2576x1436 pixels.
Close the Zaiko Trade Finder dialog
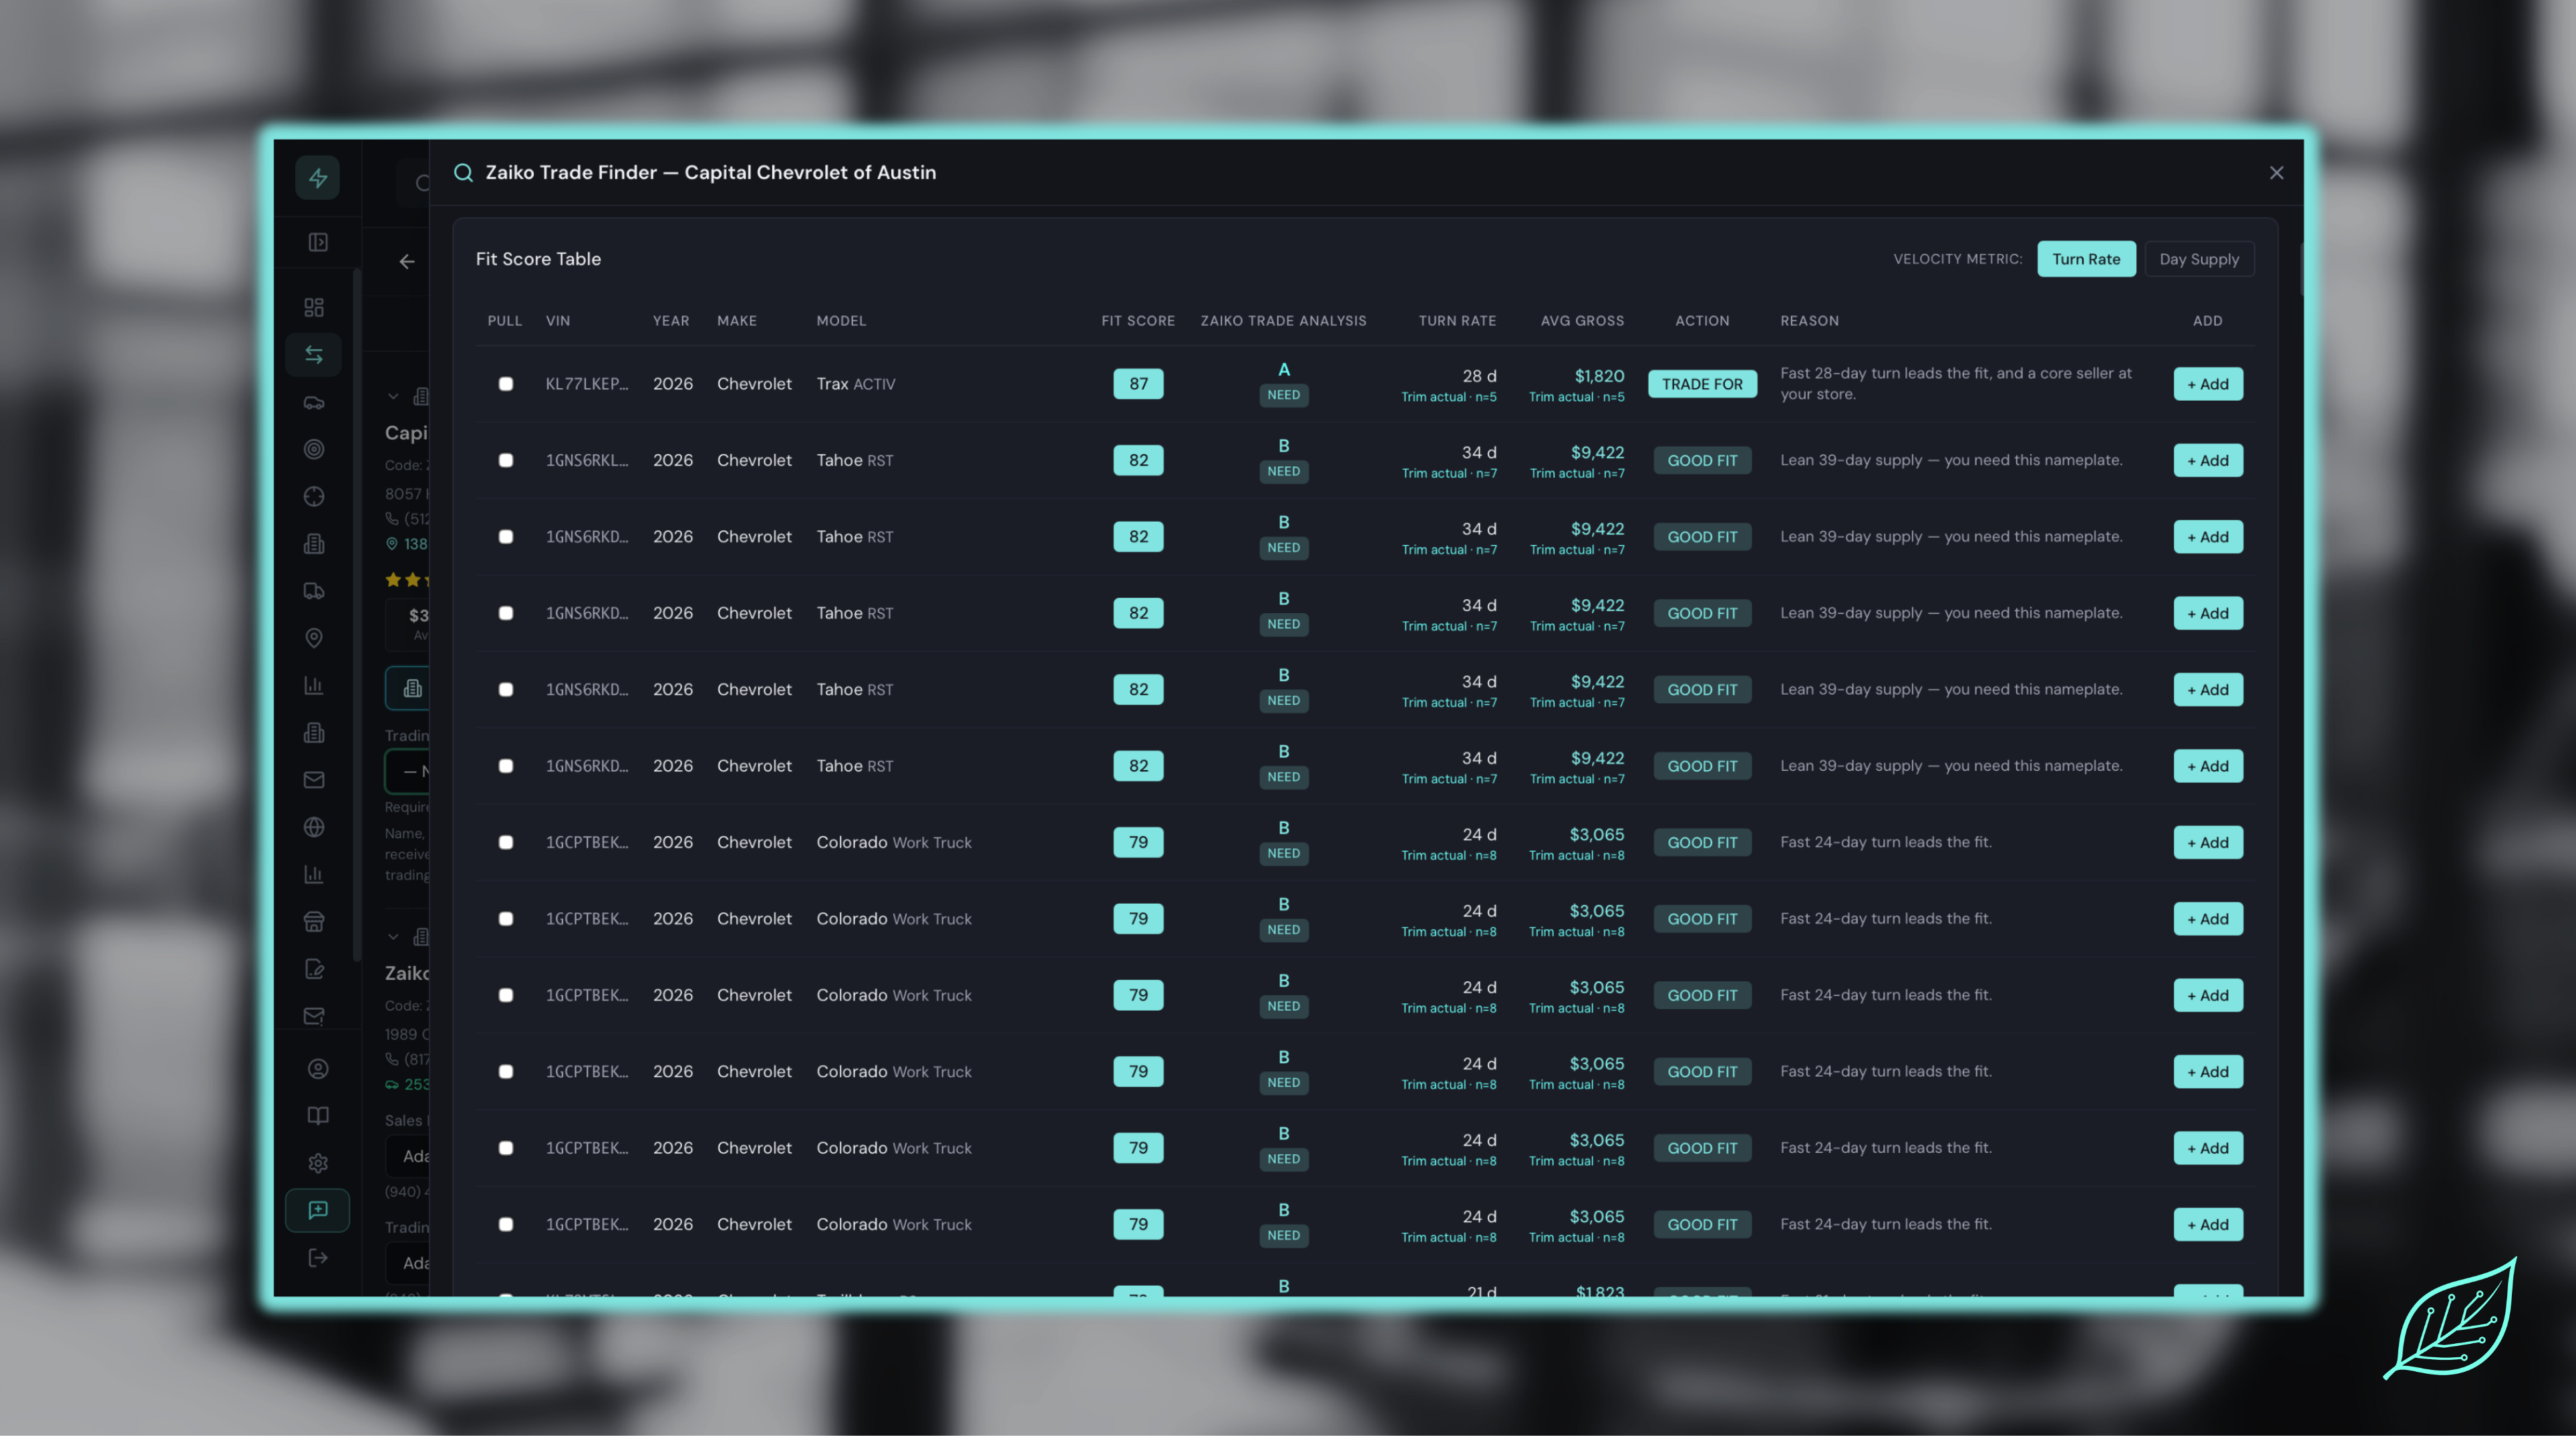(x=2277, y=173)
